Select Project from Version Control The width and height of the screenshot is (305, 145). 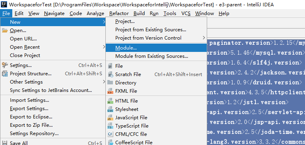click(x=156, y=38)
